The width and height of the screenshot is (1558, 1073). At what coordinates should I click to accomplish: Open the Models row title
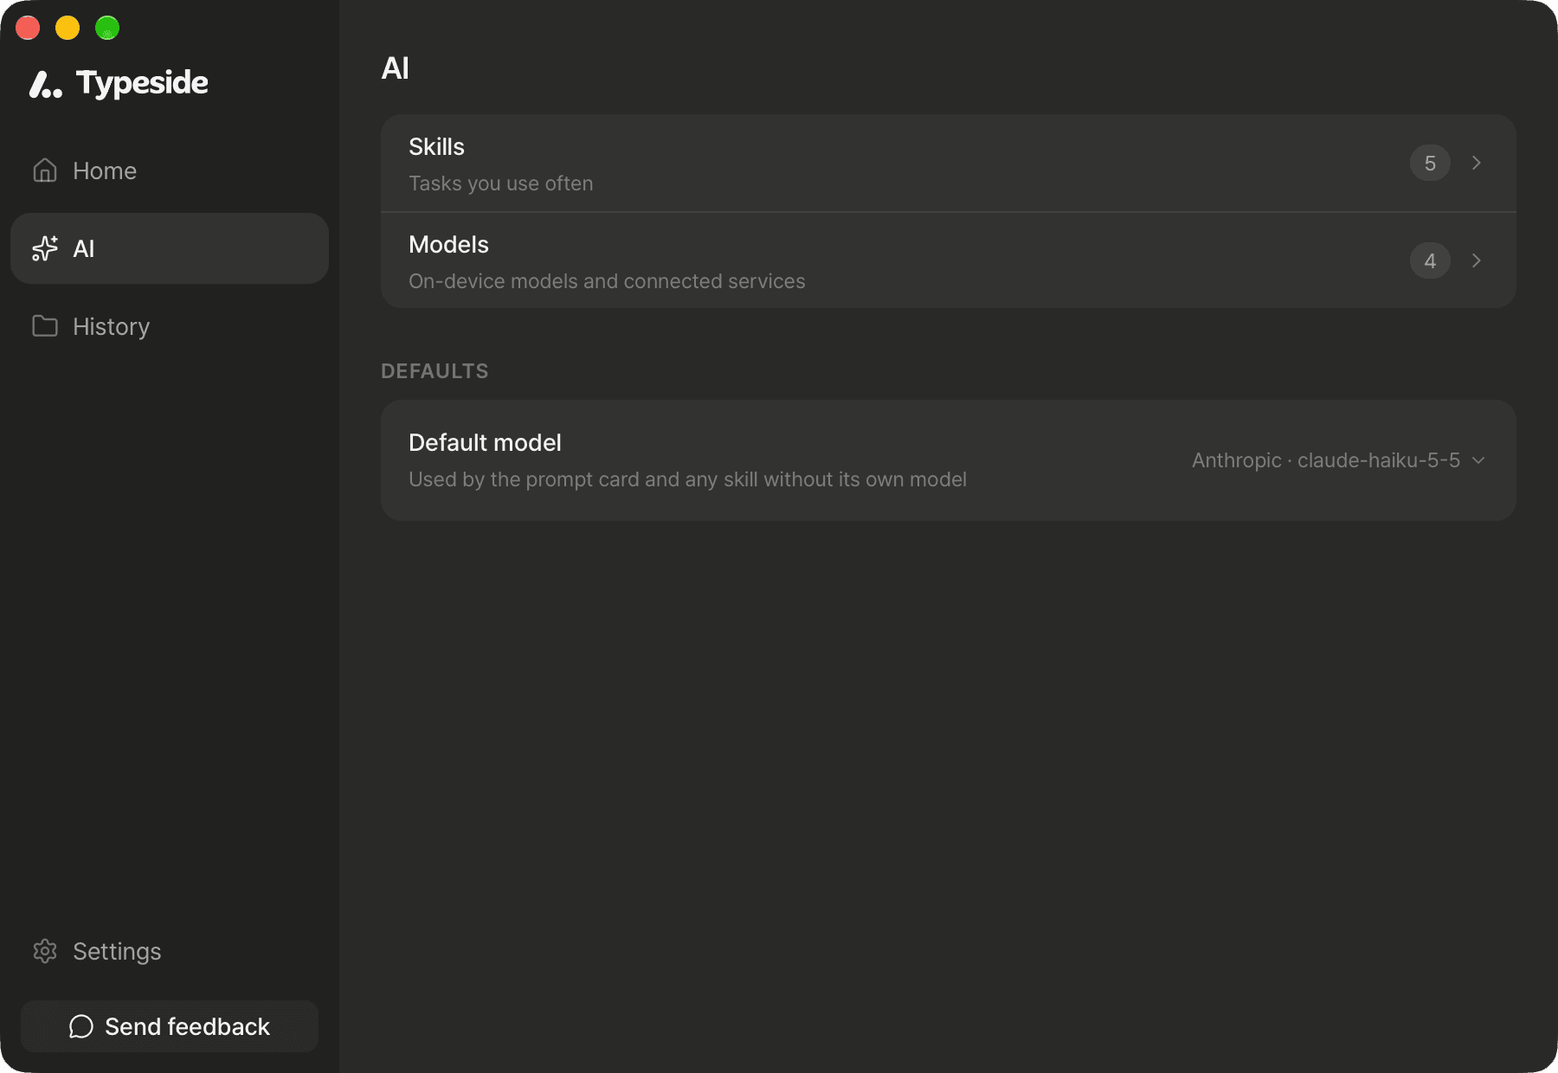[x=448, y=245]
